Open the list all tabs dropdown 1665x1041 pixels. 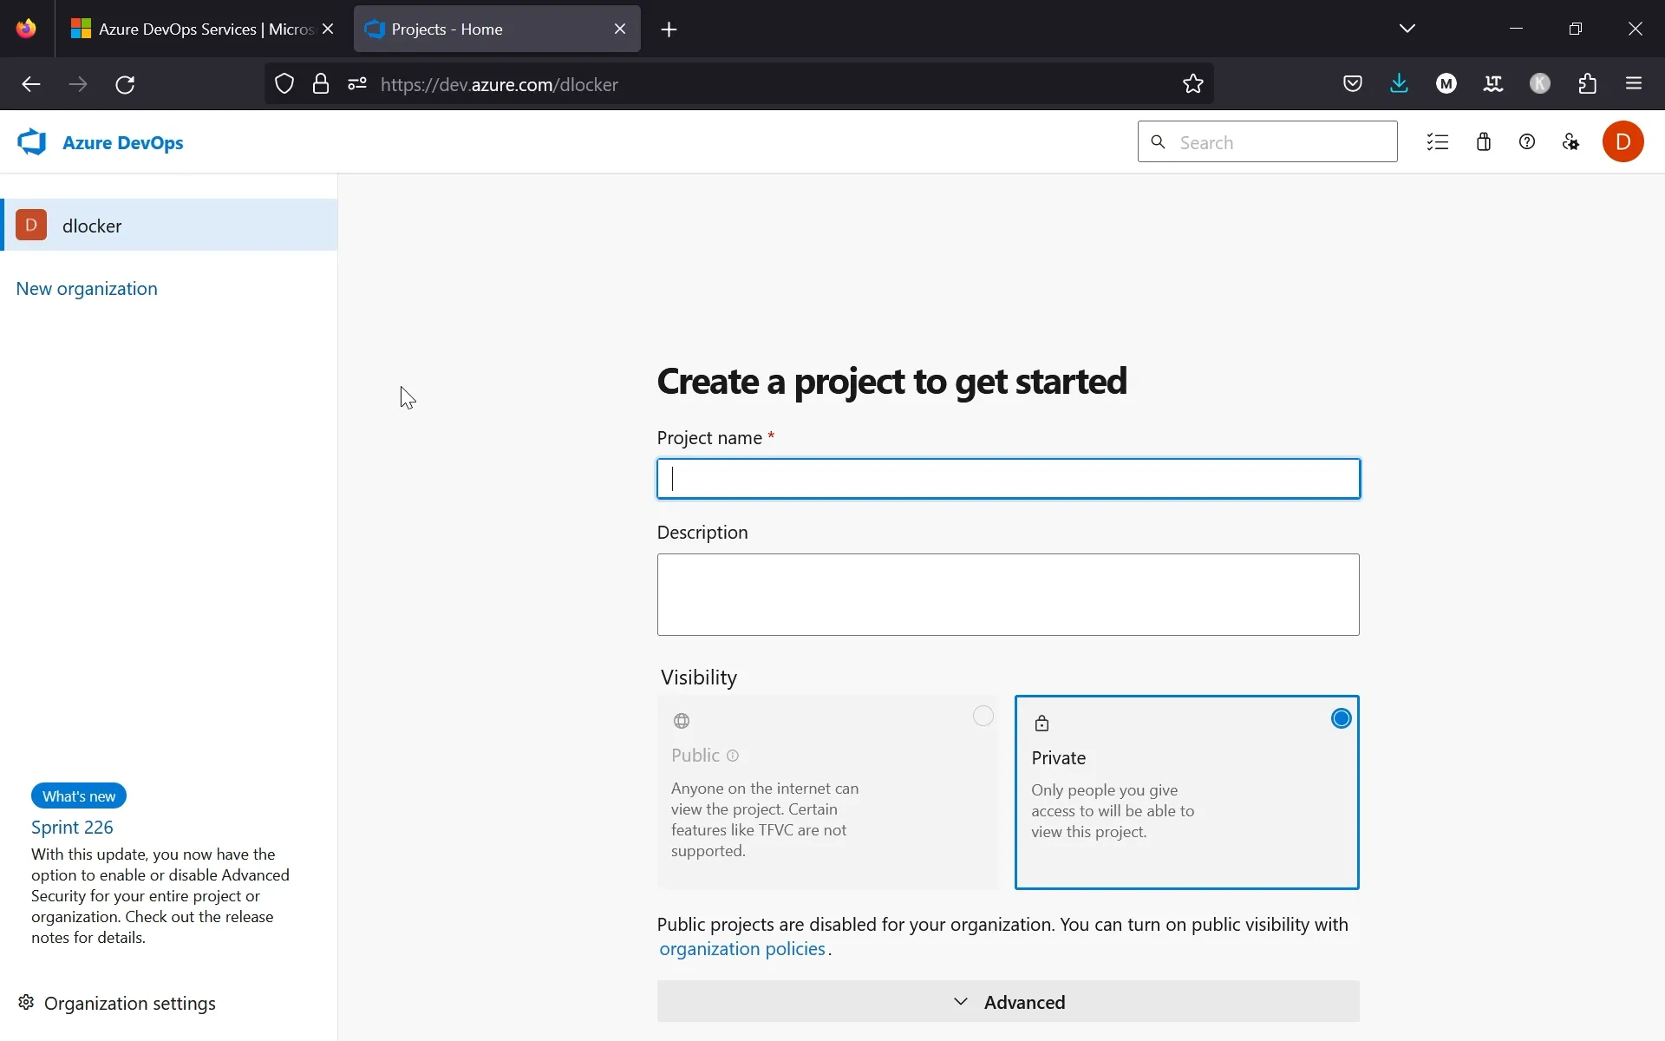pyautogui.click(x=1407, y=28)
